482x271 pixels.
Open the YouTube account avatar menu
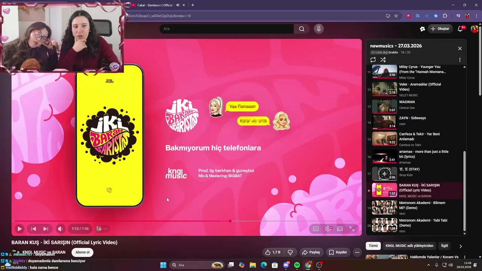tap(474, 29)
